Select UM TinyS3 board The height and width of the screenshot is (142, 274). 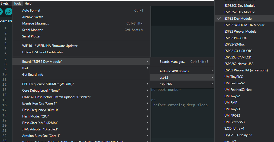click(x=244, y=109)
